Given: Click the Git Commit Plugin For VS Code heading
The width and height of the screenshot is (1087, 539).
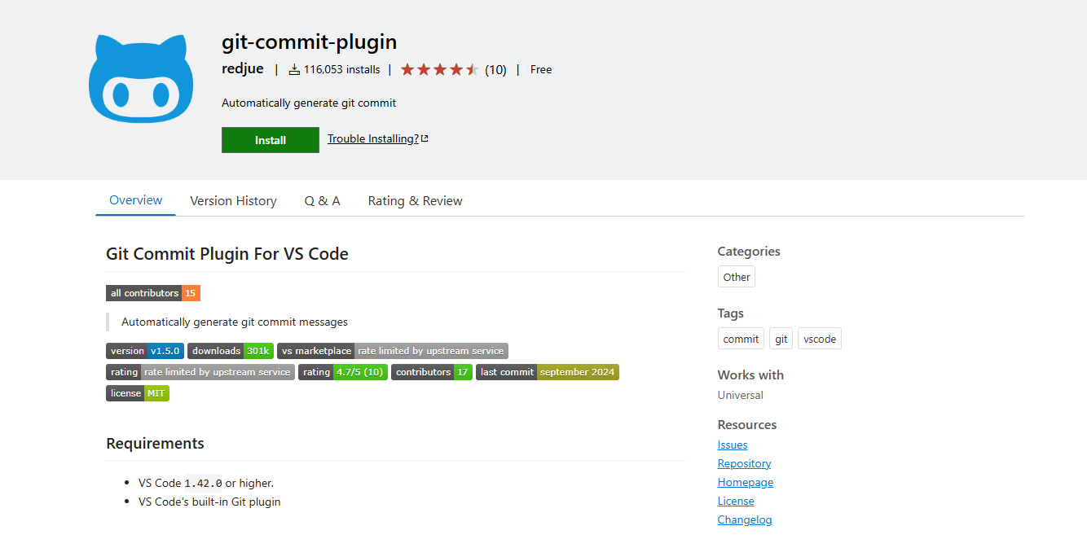Looking at the screenshot, I should (x=227, y=254).
